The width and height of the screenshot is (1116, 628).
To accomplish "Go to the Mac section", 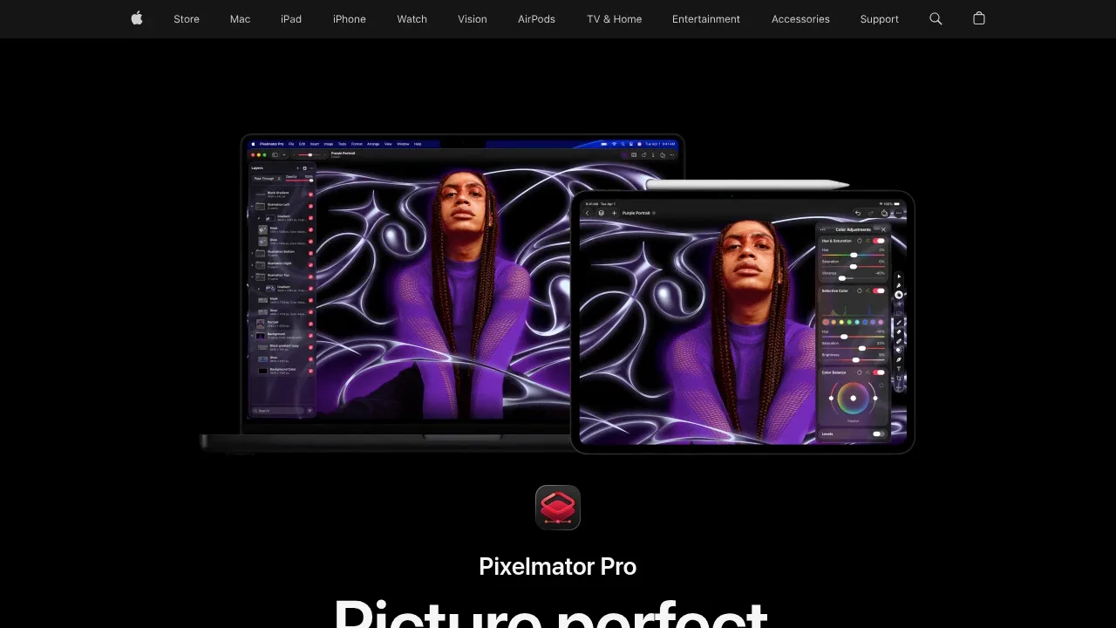I will 240,19.
